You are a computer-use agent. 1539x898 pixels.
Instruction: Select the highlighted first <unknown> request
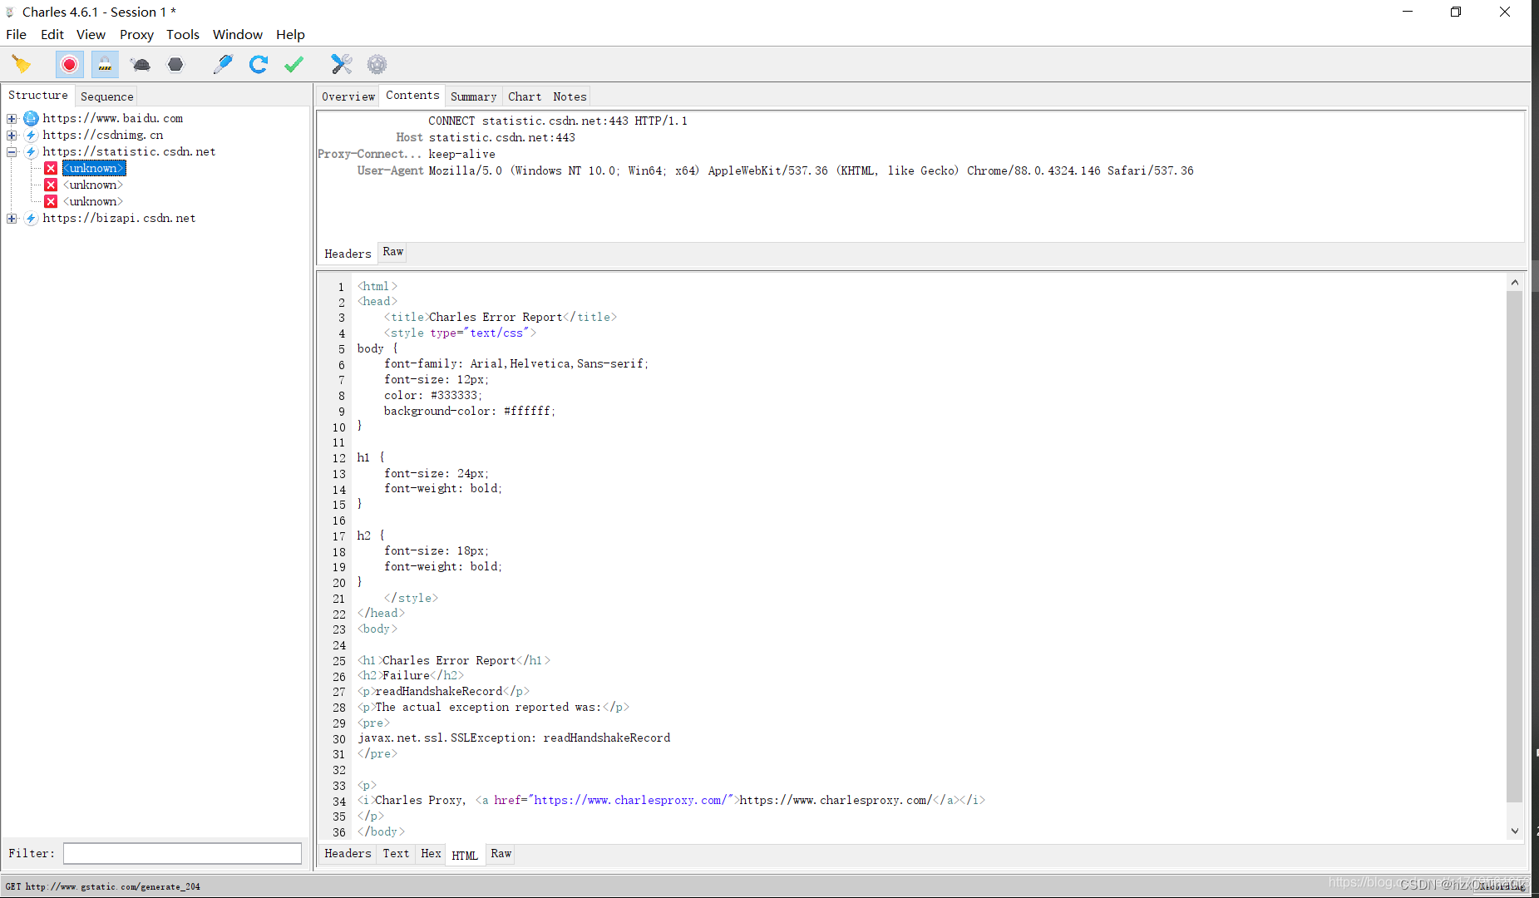click(94, 168)
